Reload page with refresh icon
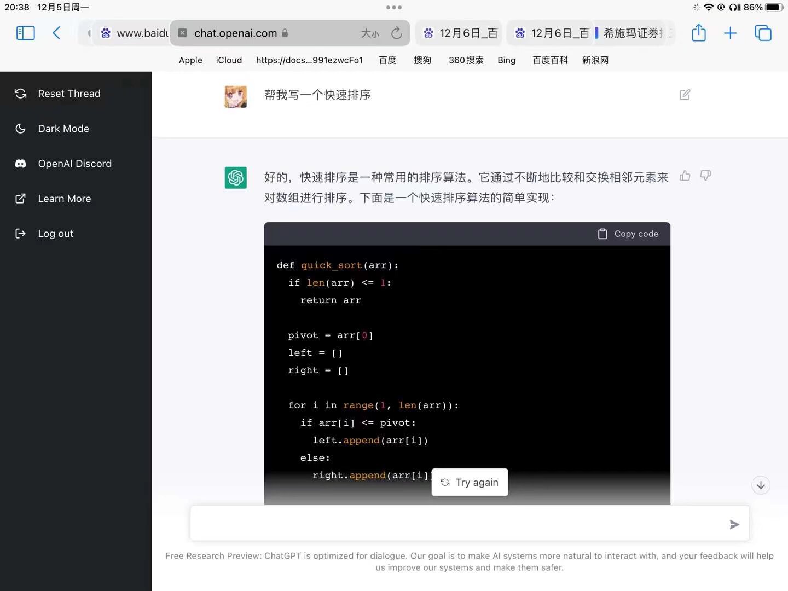This screenshot has width=788, height=591. [x=397, y=33]
